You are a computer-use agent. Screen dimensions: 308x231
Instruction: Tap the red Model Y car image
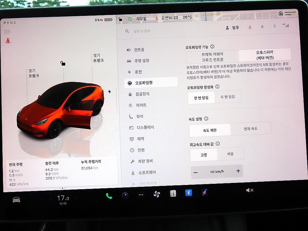tap(60, 109)
